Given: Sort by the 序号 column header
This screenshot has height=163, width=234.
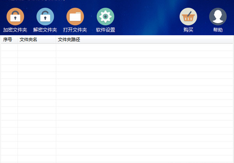Looking at the screenshot, I should (x=9, y=40).
